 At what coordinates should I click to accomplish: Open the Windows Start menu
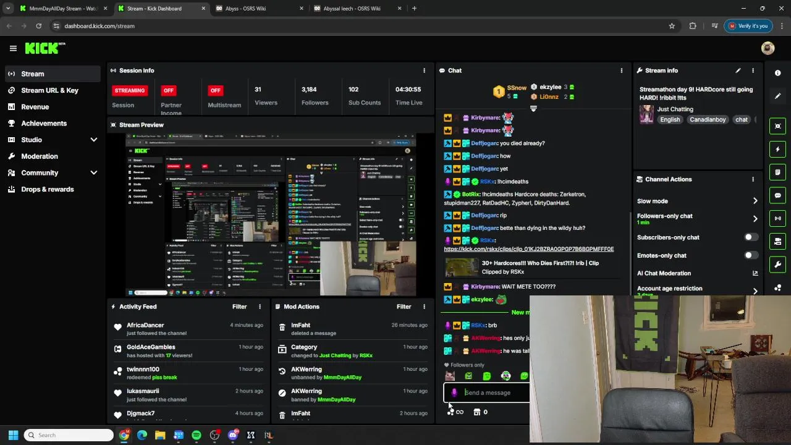13,435
